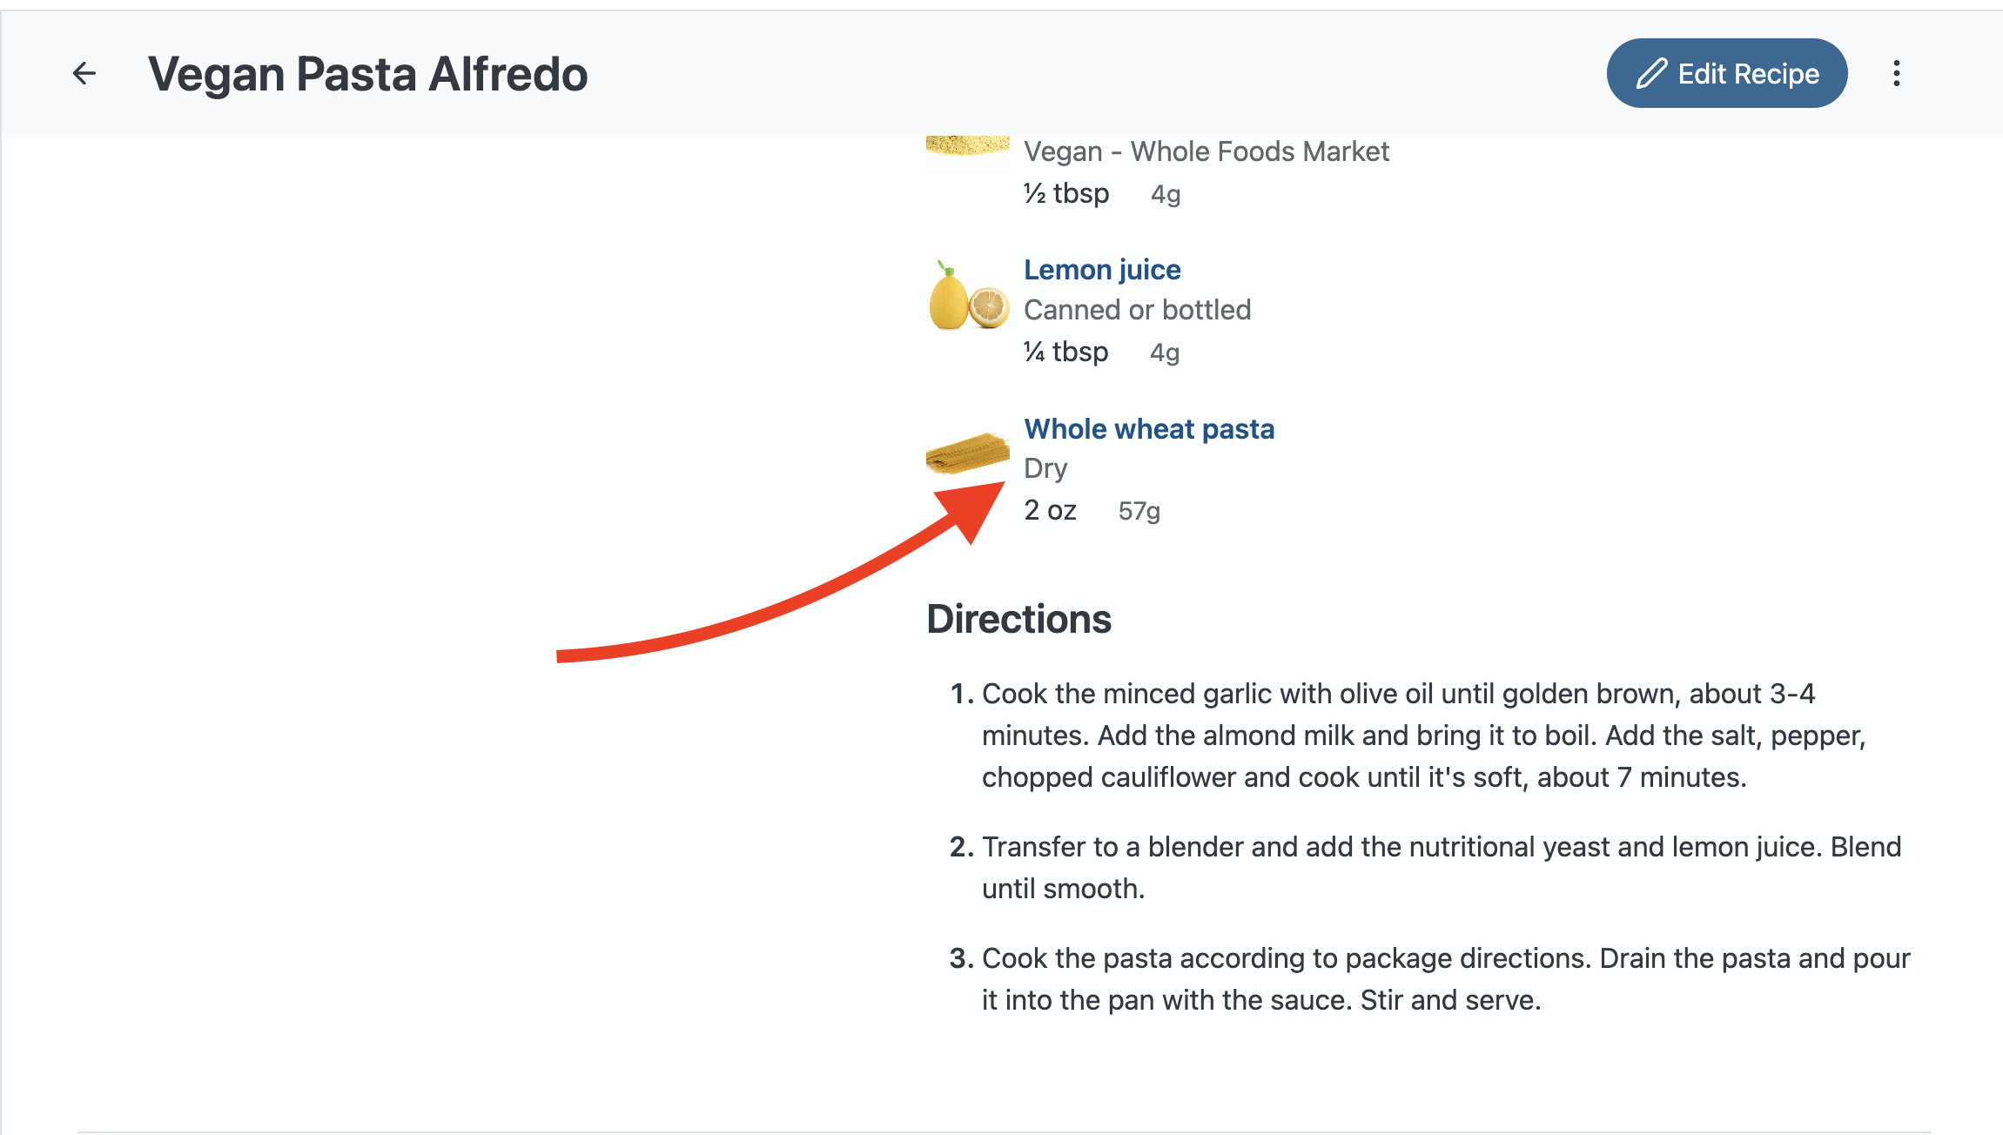Open the three-dot more options menu
The height and width of the screenshot is (1135, 2003).
coord(1896,73)
